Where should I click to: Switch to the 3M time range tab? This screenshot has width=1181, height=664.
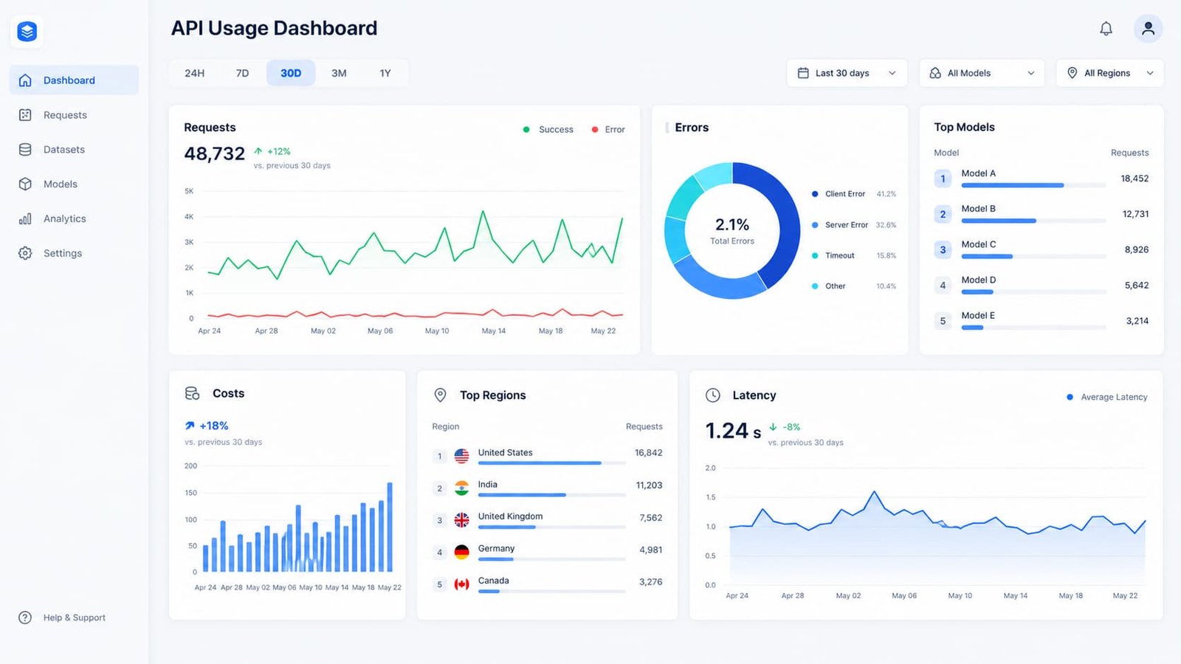tap(339, 73)
